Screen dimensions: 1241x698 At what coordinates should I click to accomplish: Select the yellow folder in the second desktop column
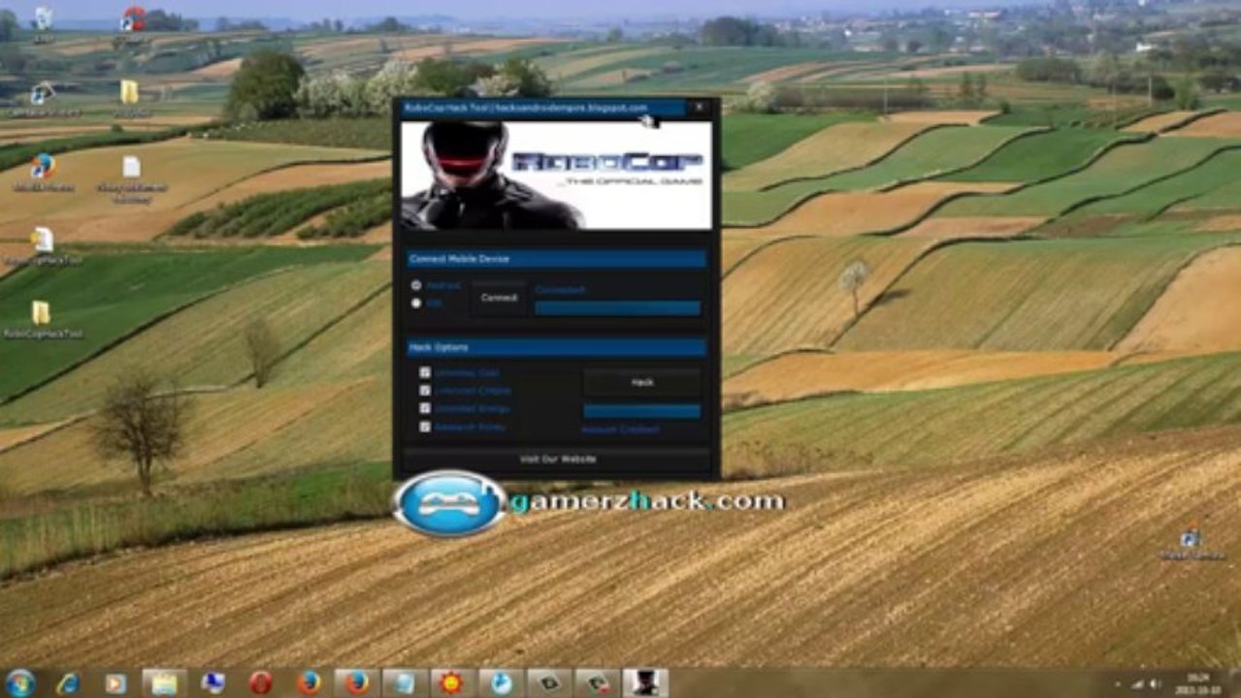tap(129, 98)
